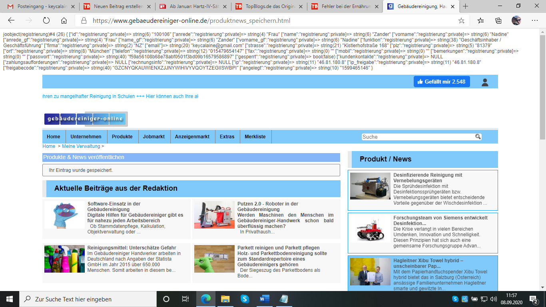Viewport: 546px width, 307px height.
Task: Click the search magnifier icon
Action: click(x=478, y=137)
